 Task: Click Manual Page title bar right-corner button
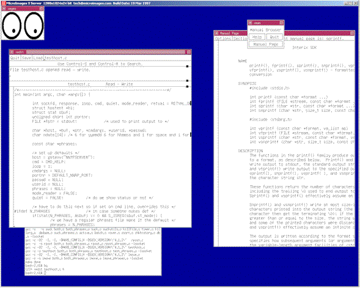click(x=352, y=33)
